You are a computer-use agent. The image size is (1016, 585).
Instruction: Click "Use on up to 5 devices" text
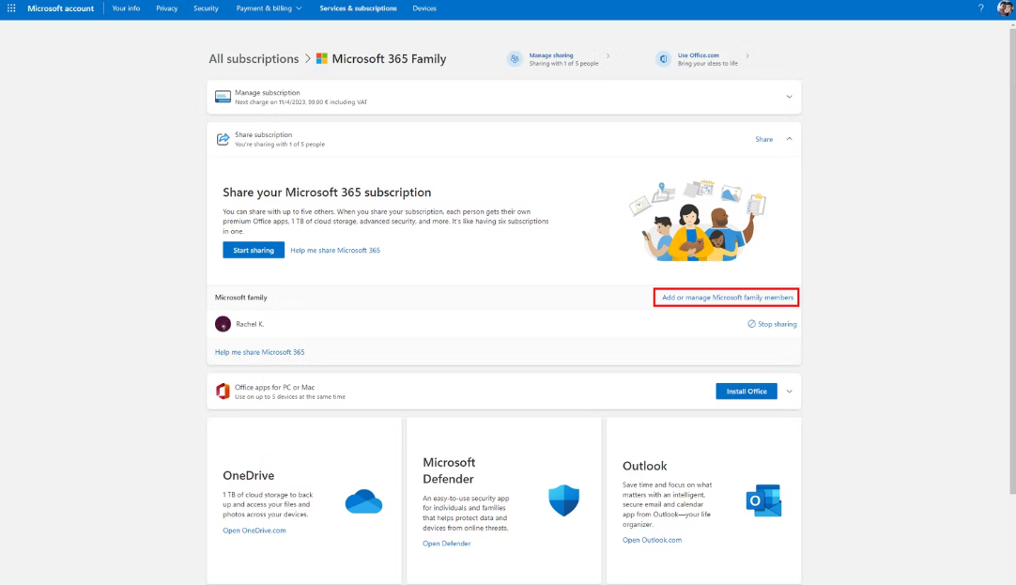(x=289, y=397)
